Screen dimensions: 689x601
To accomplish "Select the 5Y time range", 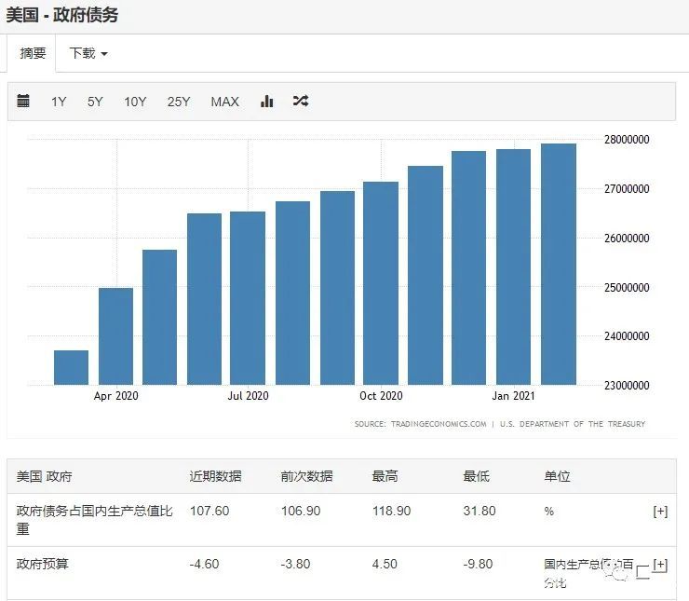I will tap(95, 102).
